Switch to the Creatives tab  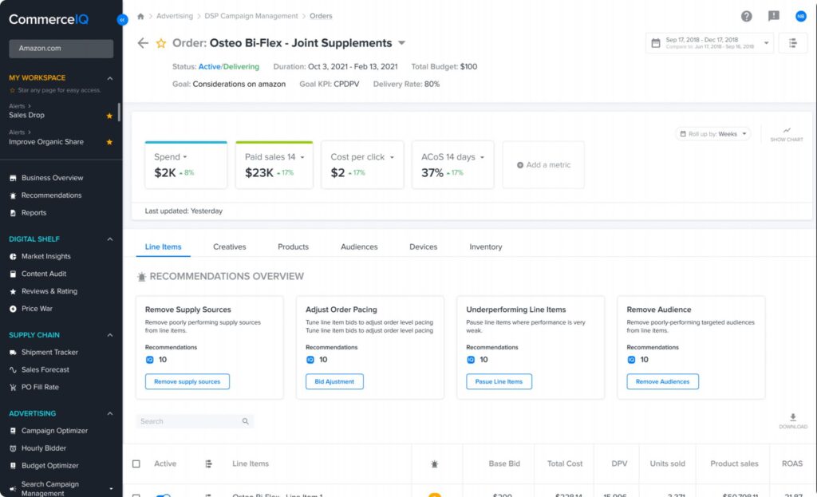[x=229, y=247]
